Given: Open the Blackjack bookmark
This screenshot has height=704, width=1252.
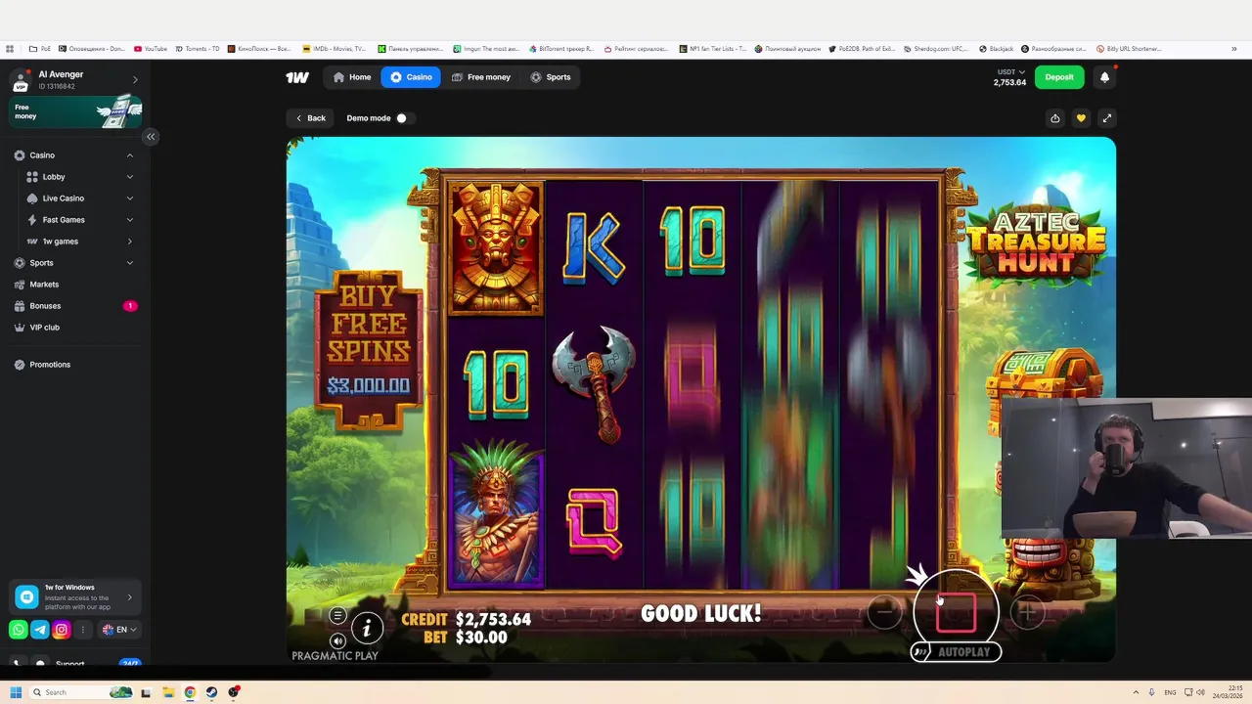Looking at the screenshot, I should tap(997, 49).
